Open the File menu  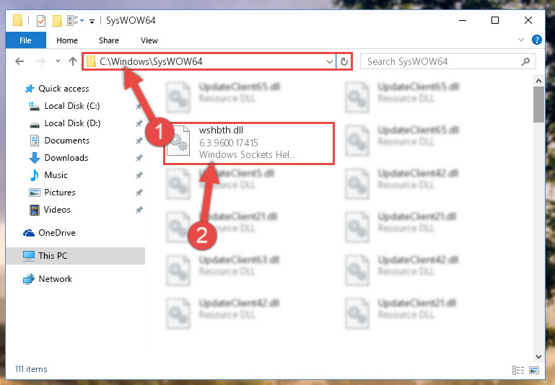tap(25, 40)
